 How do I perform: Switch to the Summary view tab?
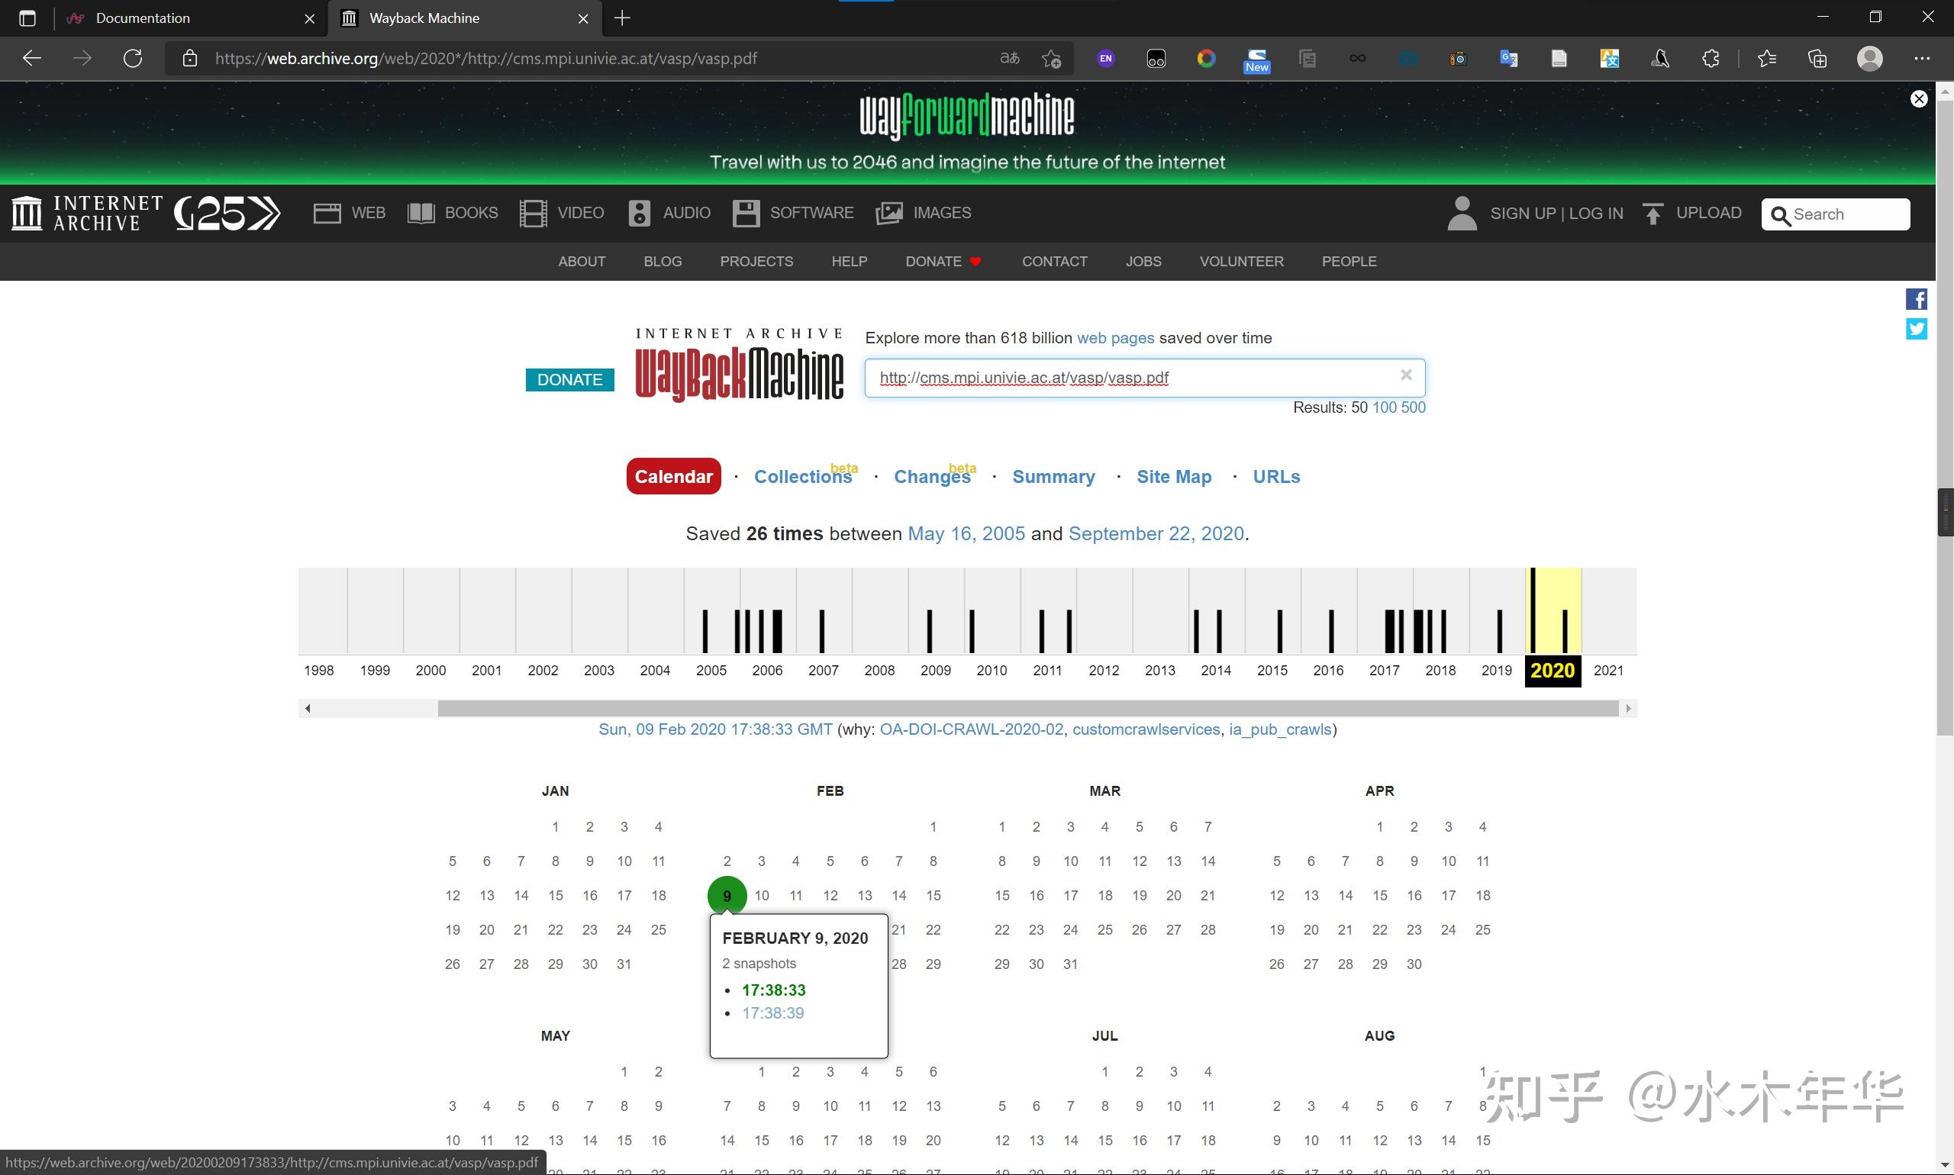click(x=1053, y=477)
